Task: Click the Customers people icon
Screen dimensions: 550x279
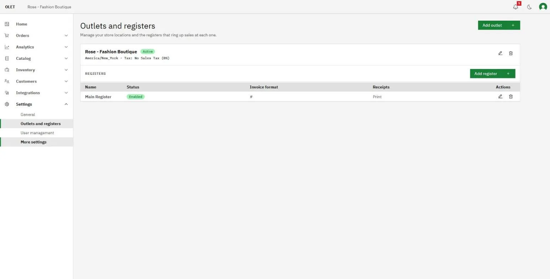Action: pyautogui.click(x=7, y=81)
